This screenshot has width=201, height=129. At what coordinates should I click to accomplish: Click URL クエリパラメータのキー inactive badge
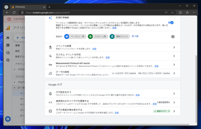[154, 73]
